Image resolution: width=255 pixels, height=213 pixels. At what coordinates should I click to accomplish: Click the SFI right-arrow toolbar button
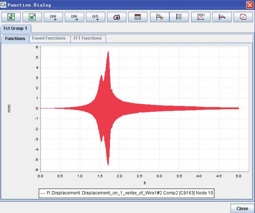pos(74,17)
